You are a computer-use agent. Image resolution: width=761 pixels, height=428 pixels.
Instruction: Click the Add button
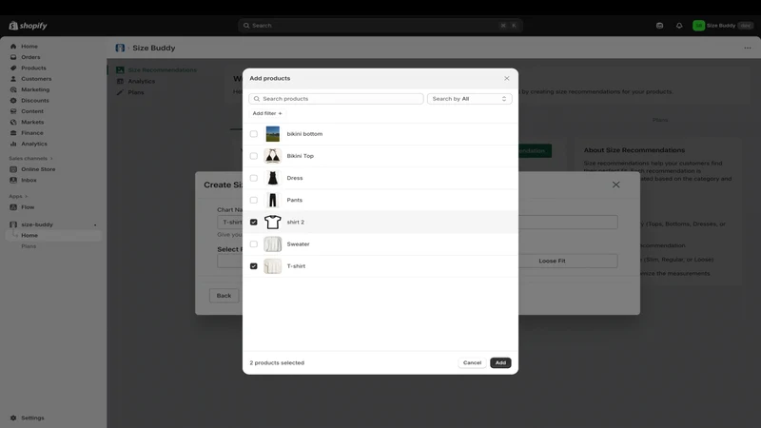click(x=500, y=363)
